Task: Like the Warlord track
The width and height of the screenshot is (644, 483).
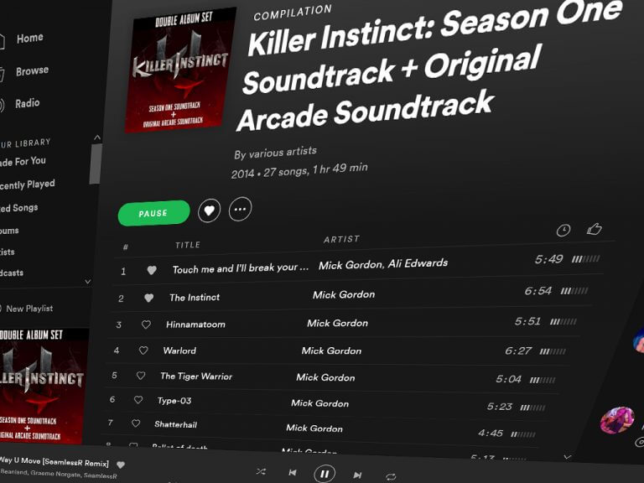Action: (143, 351)
